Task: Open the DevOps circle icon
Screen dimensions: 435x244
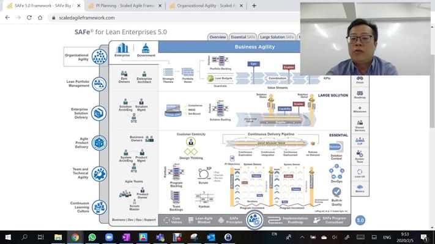Action: click(x=336, y=170)
